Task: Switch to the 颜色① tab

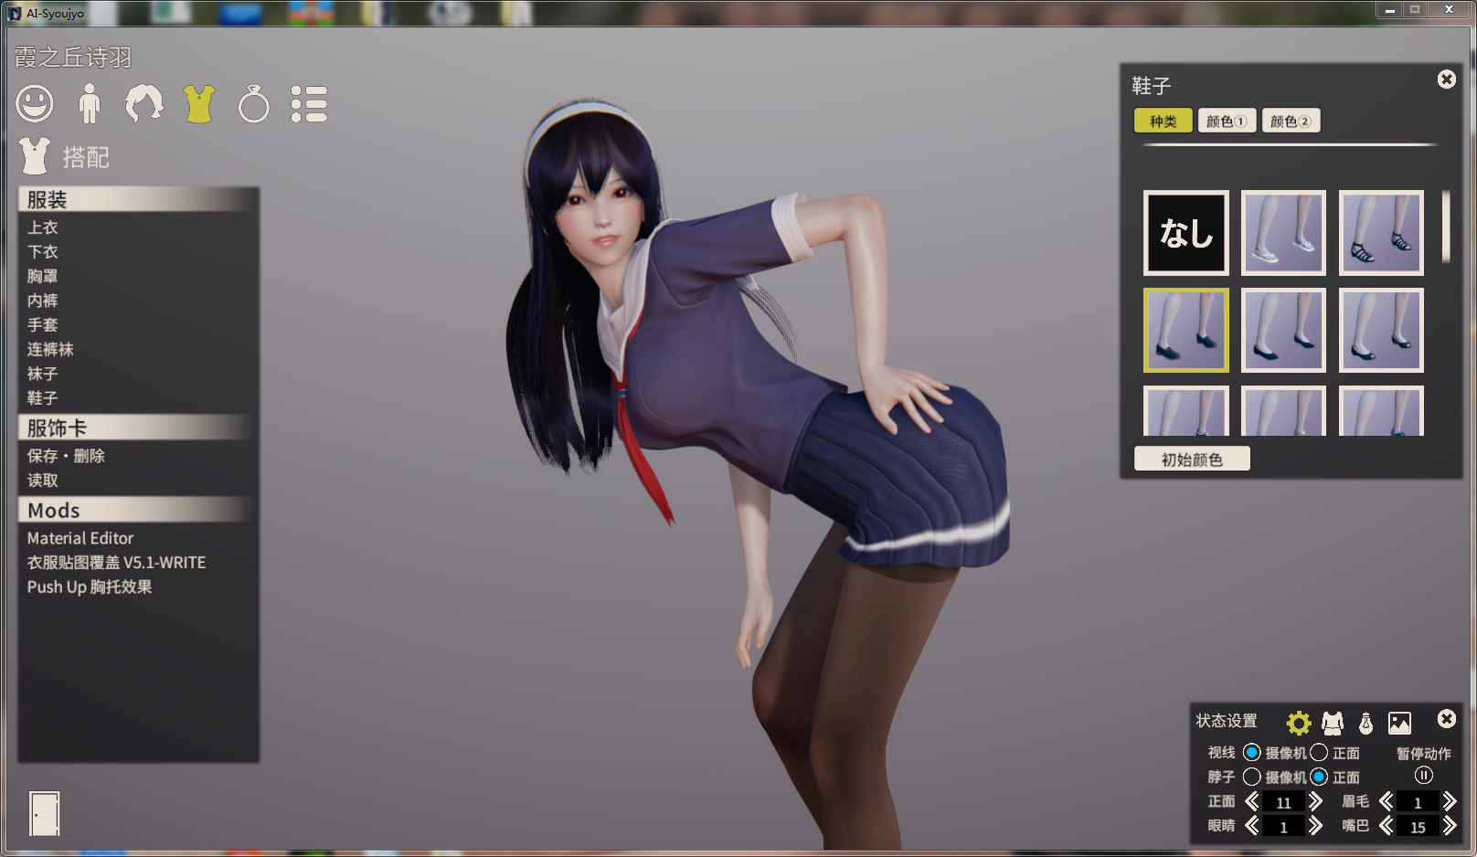Action: click(1227, 122)
